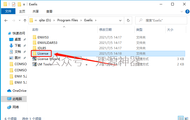Open 文档 in the navigation pane
The height and width of the screenshot is (120, 190).
(x=18, y=52)
